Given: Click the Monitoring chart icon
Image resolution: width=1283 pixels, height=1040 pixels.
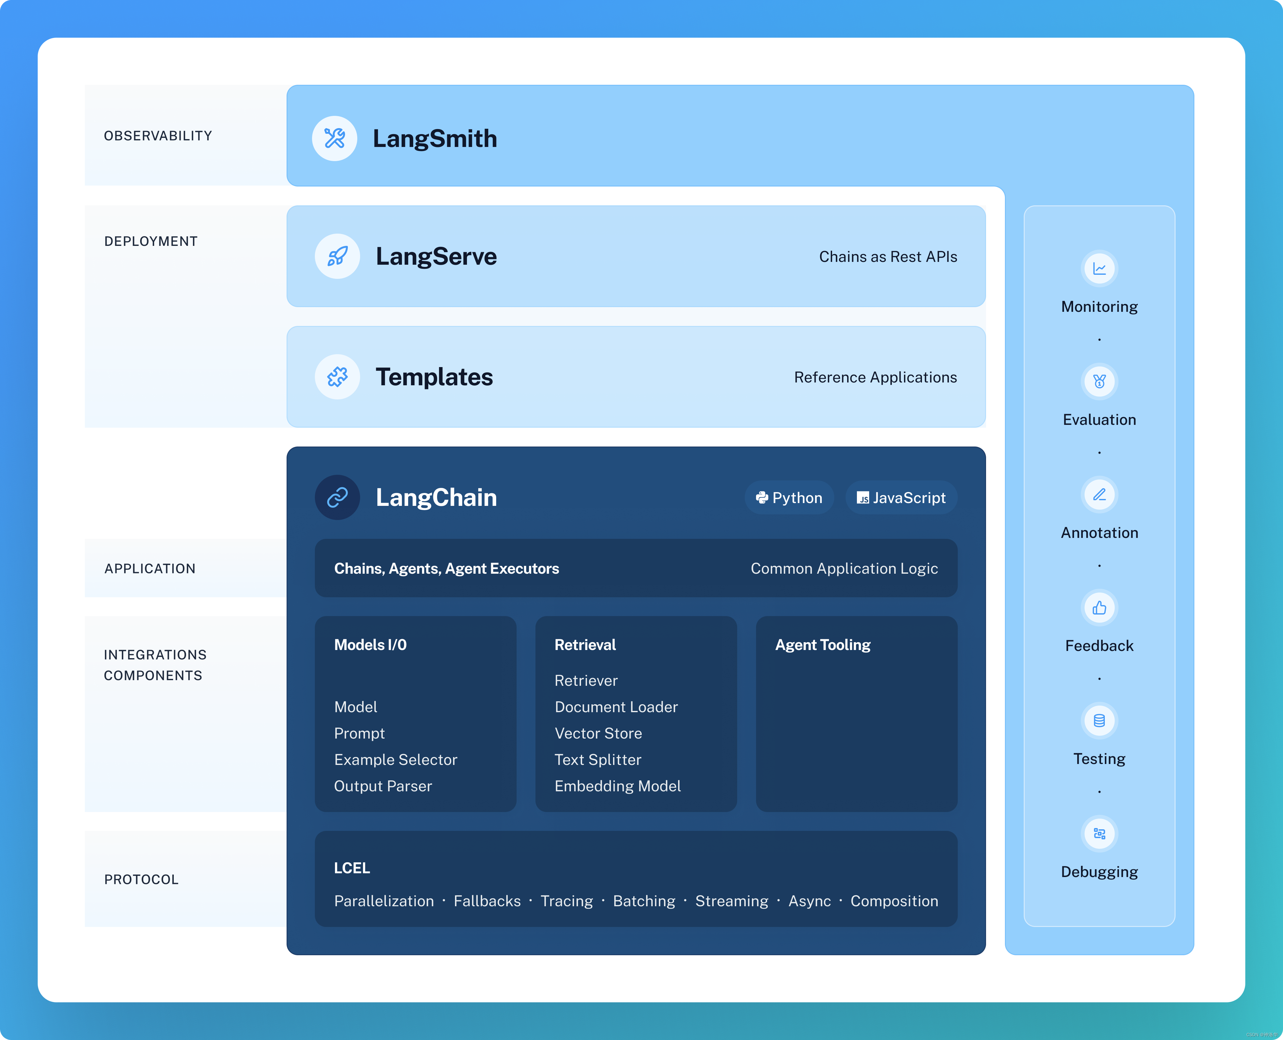Looking at the screenshot, I should (1099, 268).
